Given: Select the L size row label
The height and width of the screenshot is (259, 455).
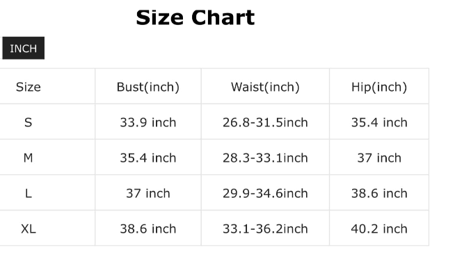Looking at the screenshot, I should pos(28,193).
